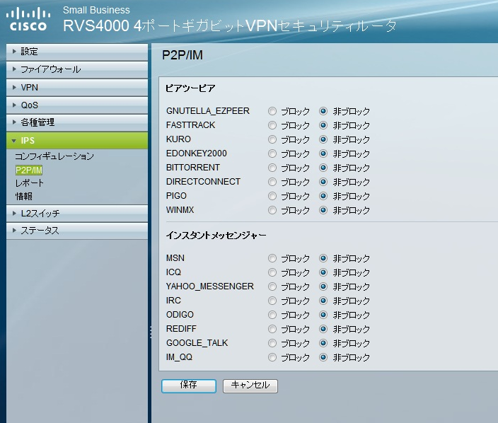The width and height of the screenshot is (498, 423).
Task: Block MSN messenger
Action: [x=272, y=258]
